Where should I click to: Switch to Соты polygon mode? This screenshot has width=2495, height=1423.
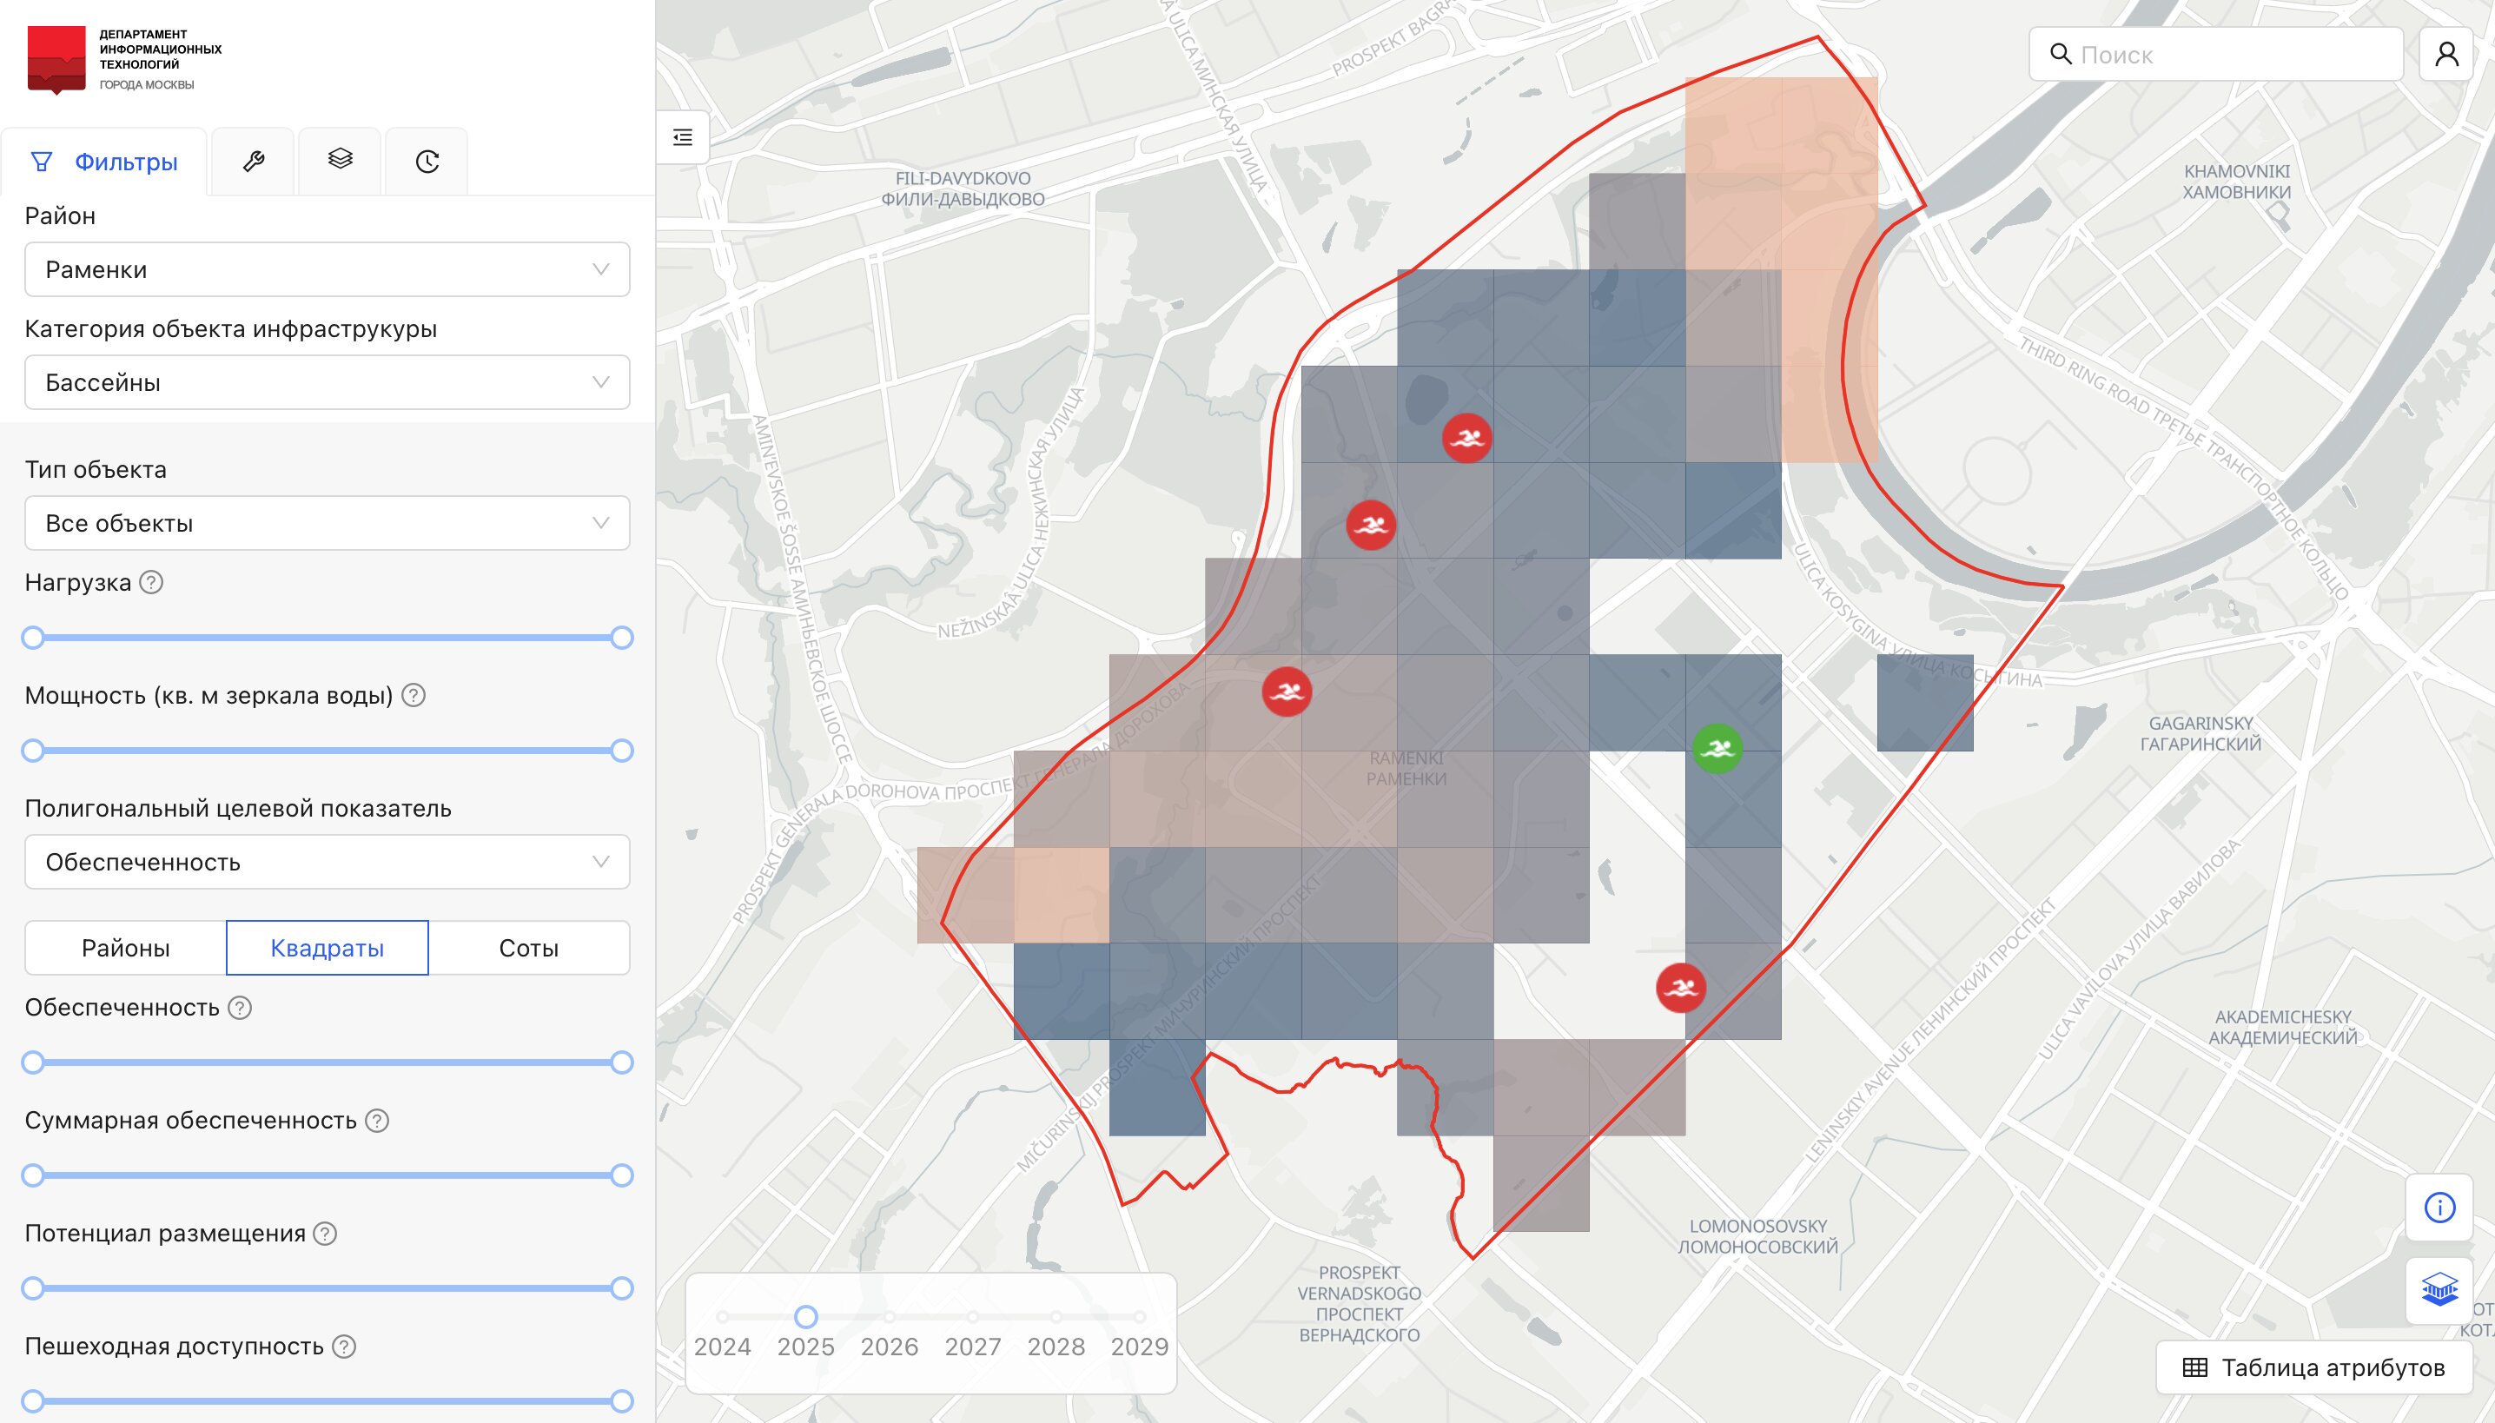pos(527,947)
